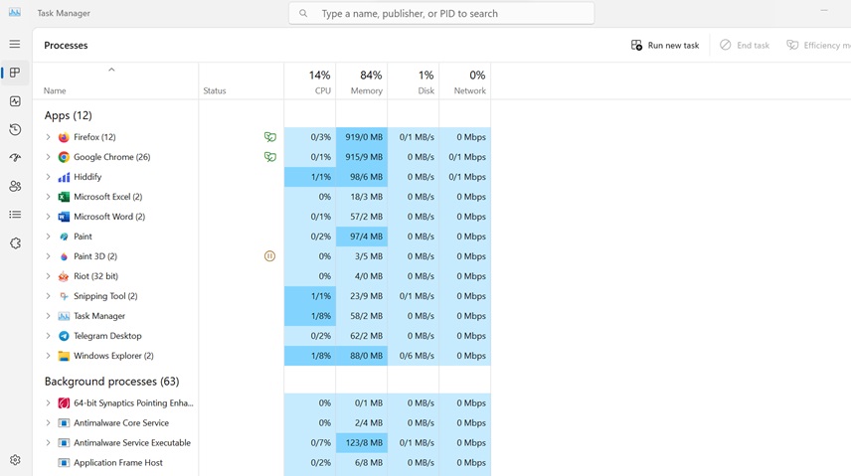Viewport: 851px width, 476px height.
Task: Expand Antimalware Core Service row
Action: pos(48,422)
